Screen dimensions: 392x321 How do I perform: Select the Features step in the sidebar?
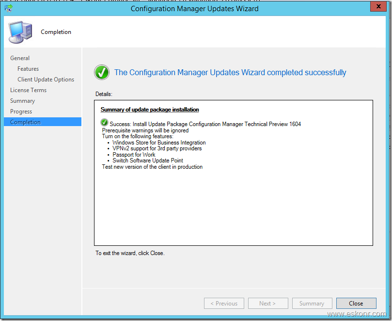(28, 69)
